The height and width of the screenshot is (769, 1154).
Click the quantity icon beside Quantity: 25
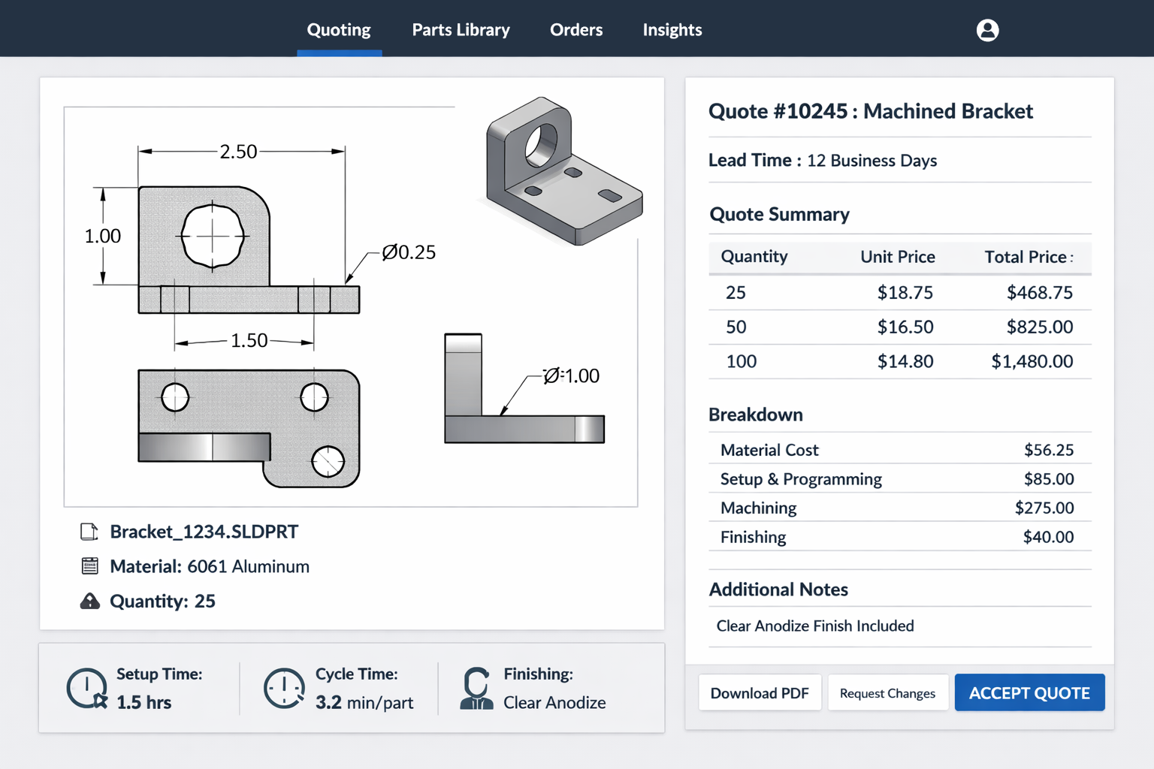pyautogui.click(x=89, y=602)
